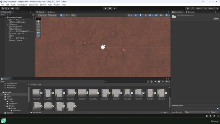Toggle hidden packages visibility count in Project
The width and height of the screenshot is (220, 124).
coord(168,82)
